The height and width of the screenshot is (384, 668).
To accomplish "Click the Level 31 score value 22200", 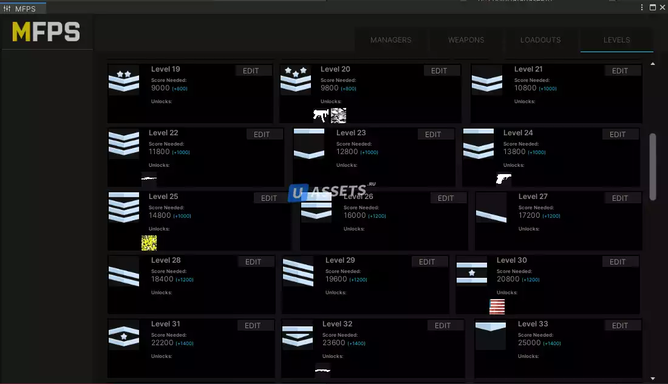I will [162, 343].
